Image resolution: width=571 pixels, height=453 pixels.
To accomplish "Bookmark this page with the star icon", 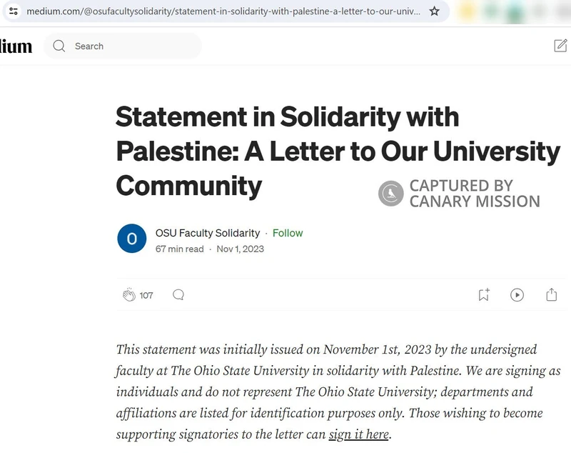I will tap(434, 11).
